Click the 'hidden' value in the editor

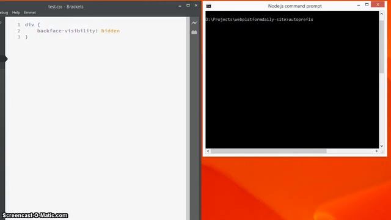point(111,31)
